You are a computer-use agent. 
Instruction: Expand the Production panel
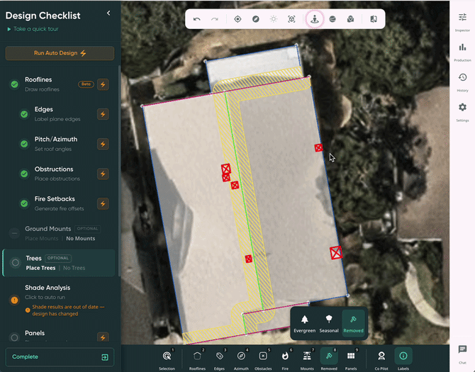point(462,51)
